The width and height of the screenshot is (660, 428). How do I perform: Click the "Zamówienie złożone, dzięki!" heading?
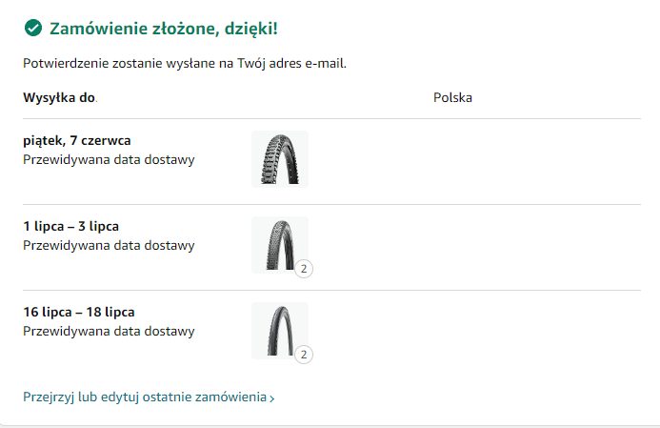coord(164,29)
